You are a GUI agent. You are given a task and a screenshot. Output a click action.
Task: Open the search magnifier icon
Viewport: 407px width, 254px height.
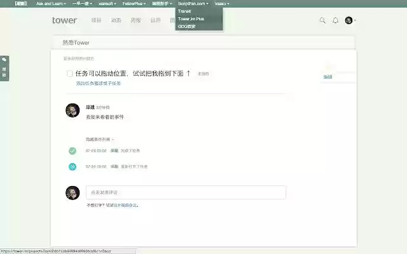(x=322, y=20)
